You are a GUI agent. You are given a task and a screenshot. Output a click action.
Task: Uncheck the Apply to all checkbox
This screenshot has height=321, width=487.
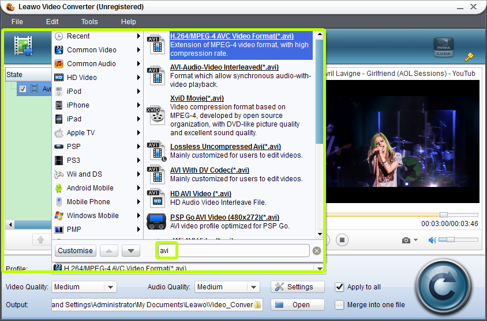(x=339, y=287)
